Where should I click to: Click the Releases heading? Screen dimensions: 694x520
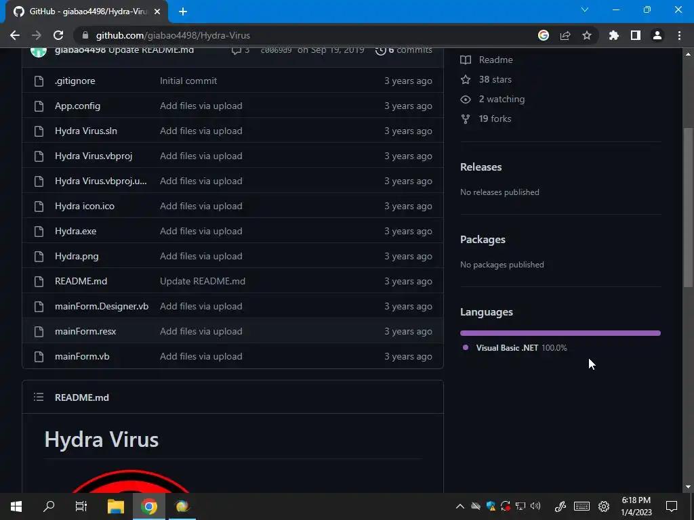point(481,167)
